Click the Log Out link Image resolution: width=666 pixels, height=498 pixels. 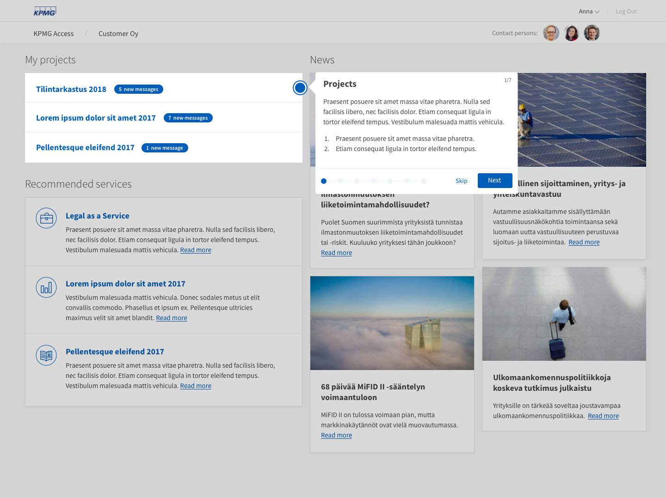pos(626,11)
